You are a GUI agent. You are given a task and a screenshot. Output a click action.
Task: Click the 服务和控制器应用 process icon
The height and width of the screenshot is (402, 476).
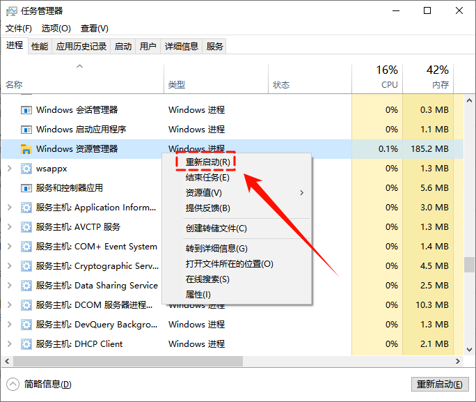click(x=26, y=188)
